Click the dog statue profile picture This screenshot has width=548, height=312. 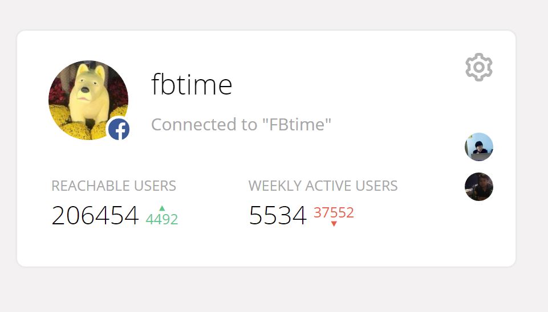click(88, 100)
